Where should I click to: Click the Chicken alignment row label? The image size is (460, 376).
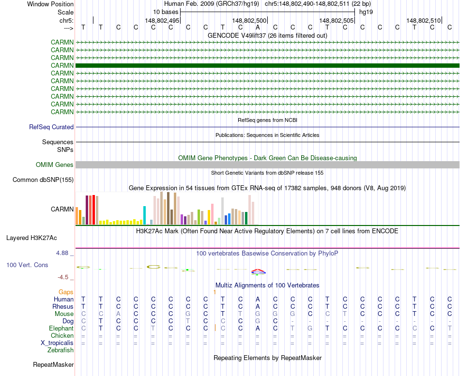click(x=62, y=335)
